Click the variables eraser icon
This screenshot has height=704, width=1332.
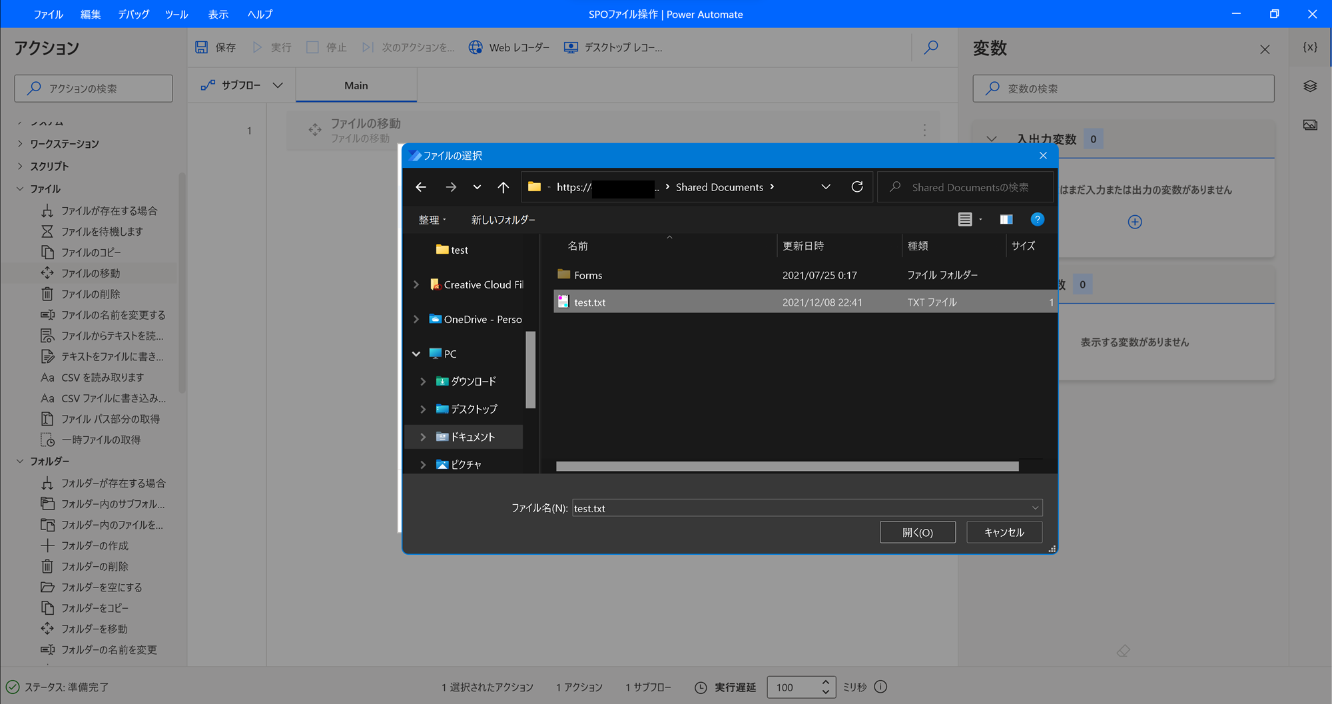(x=1124, y=651)
